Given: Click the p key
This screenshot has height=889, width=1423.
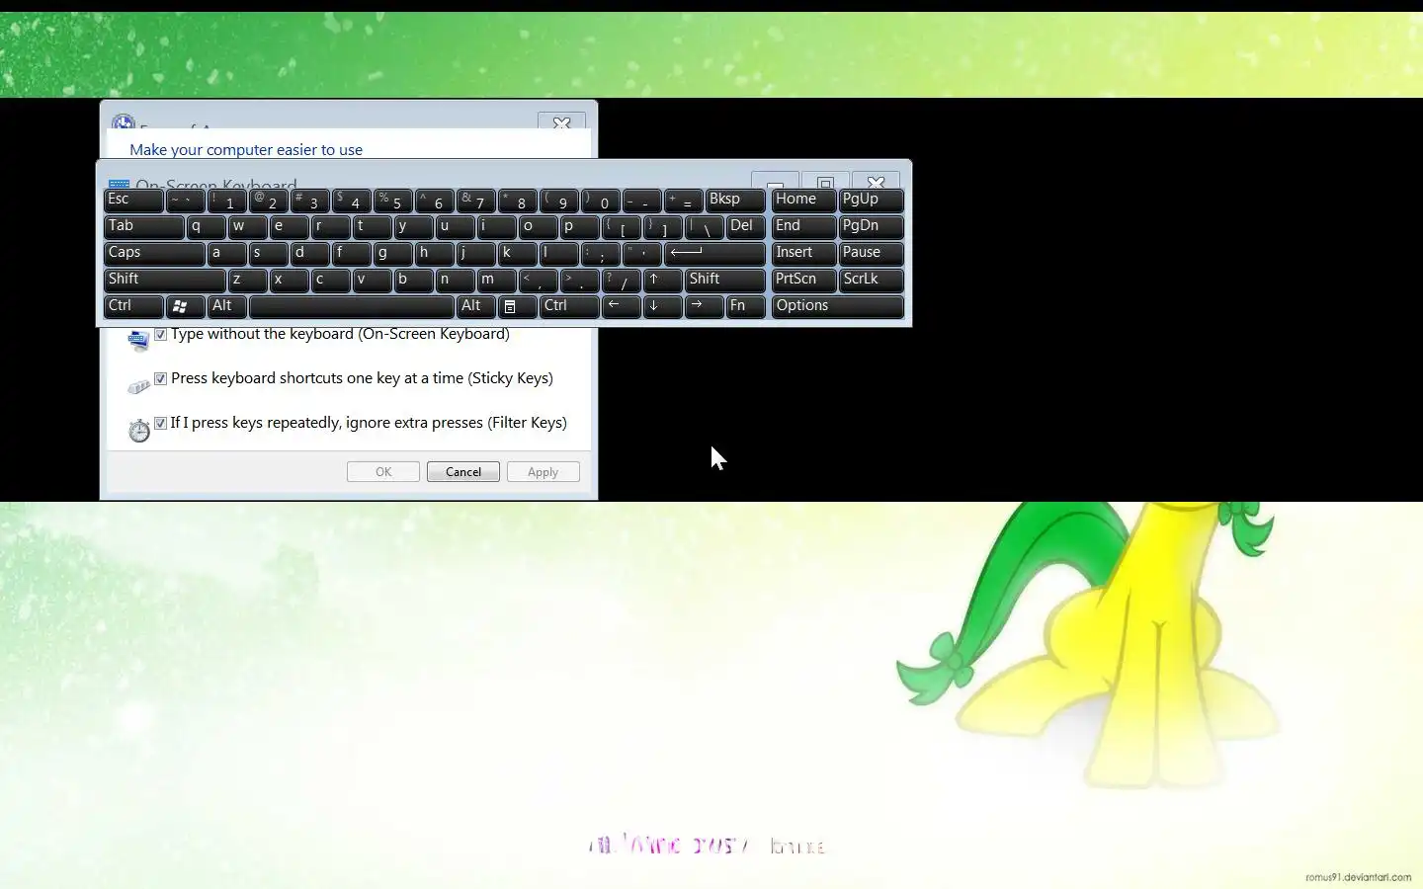Looking at the screenshot, I should tap(580, 227).
